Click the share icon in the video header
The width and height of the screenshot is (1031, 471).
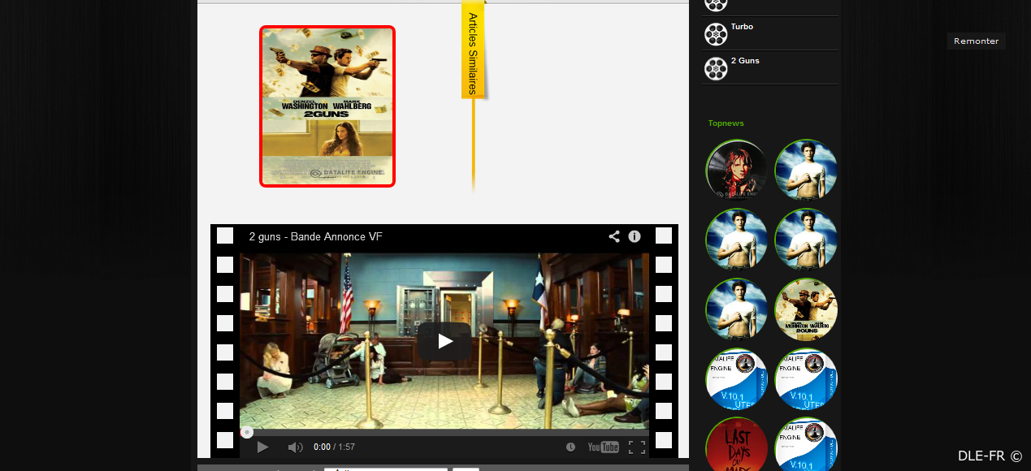pyautogui.click(x=614, y=236)
